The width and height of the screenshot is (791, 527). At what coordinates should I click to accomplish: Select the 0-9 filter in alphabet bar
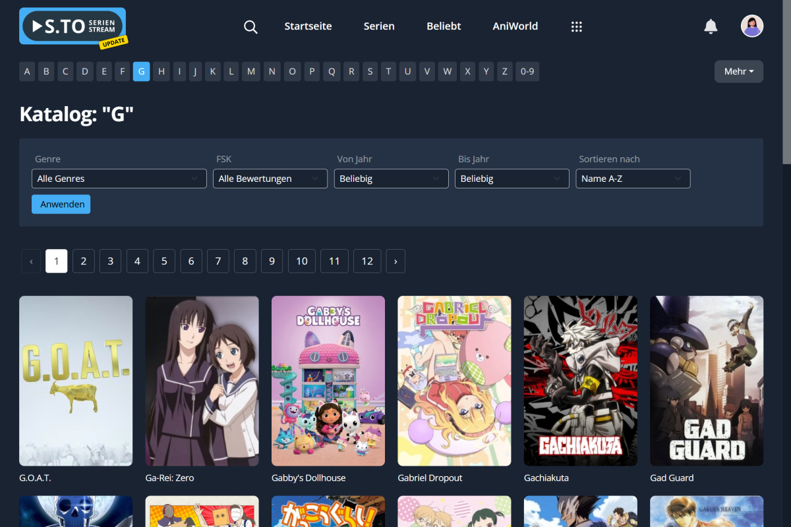[x=527, y=71]
